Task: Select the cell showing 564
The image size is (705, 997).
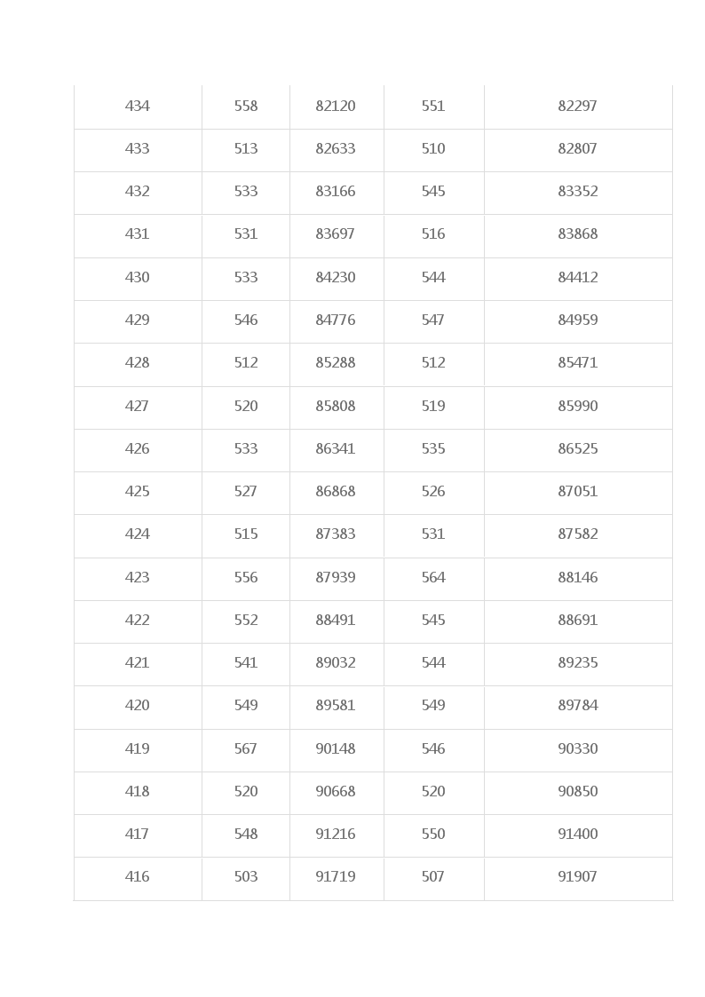Action: (433, 578)
